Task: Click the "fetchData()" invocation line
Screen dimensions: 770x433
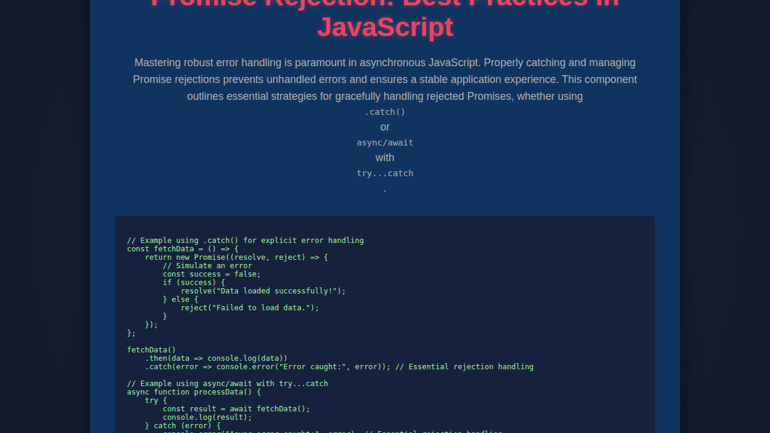Action: pyautogui.click(x=151, y=349)
